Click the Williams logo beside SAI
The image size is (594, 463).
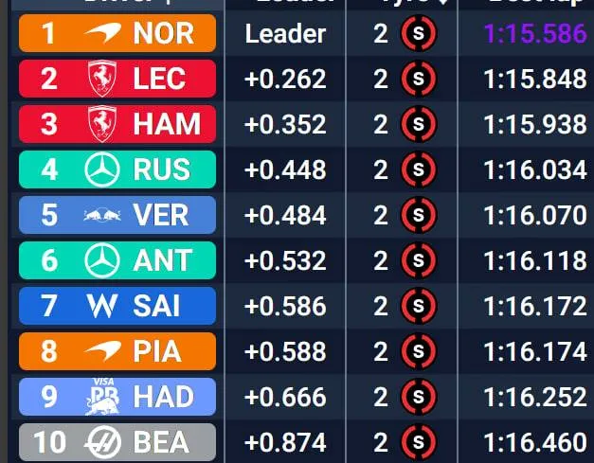tap(101, 306)
